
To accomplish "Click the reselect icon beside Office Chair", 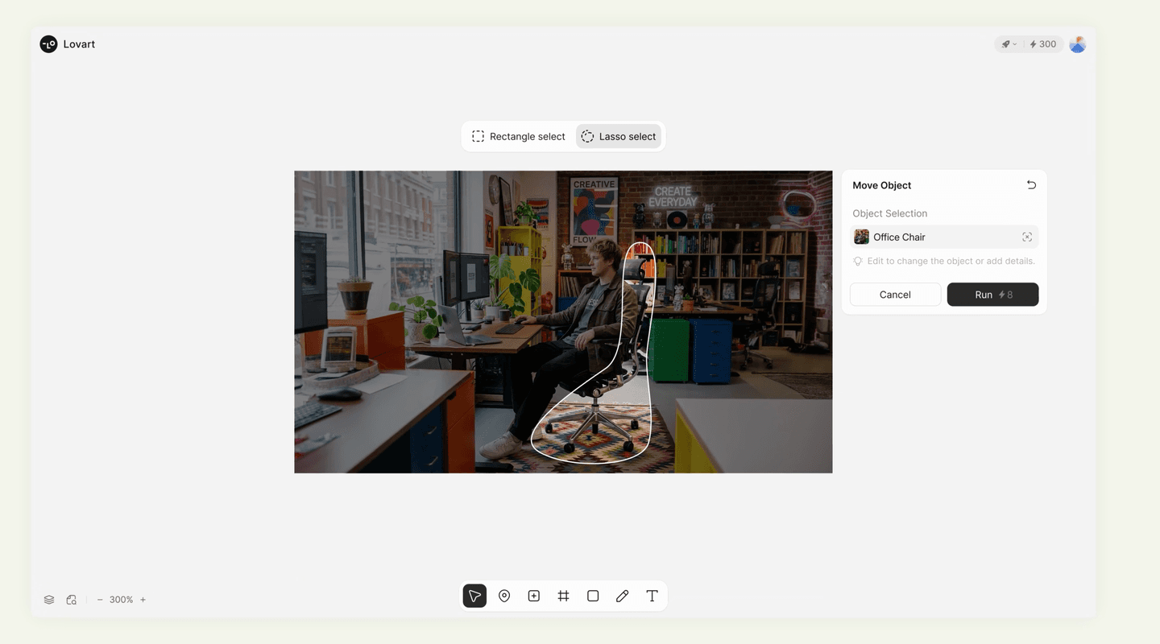I will 1027,237.
